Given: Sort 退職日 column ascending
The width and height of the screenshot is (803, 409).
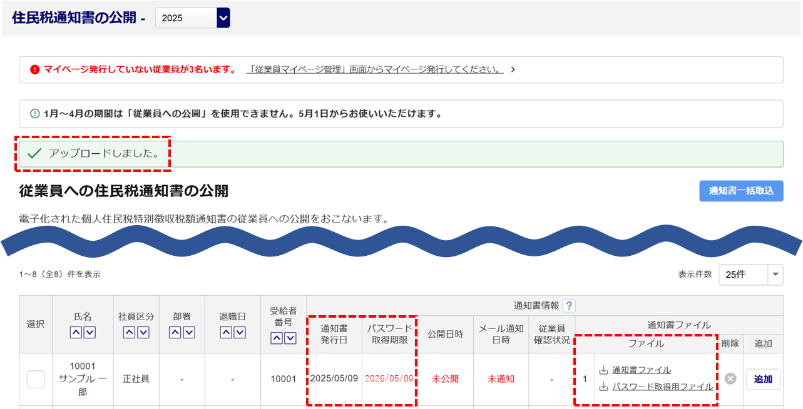Looking at the screenshot, I should (226, 333).
